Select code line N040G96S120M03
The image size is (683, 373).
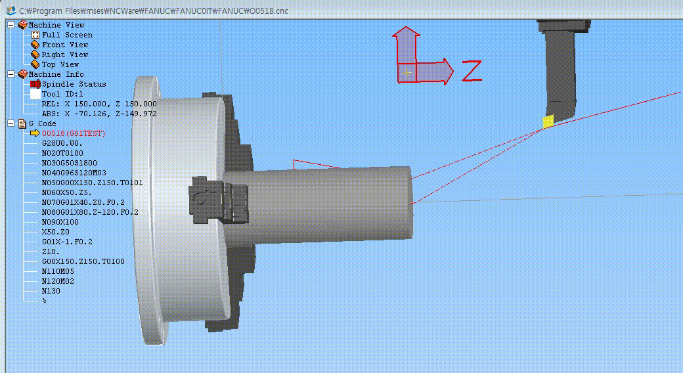74,173
